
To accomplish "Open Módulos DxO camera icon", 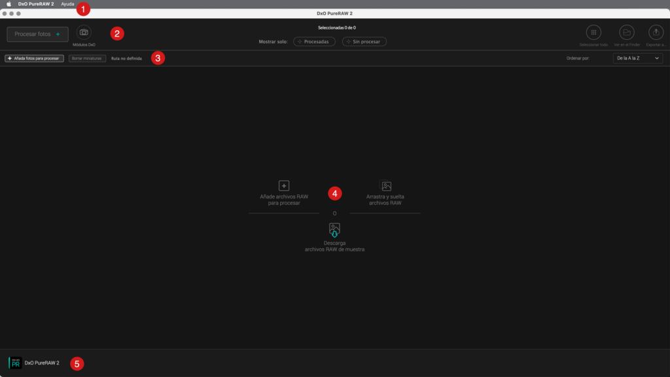I will pos(84,33).
